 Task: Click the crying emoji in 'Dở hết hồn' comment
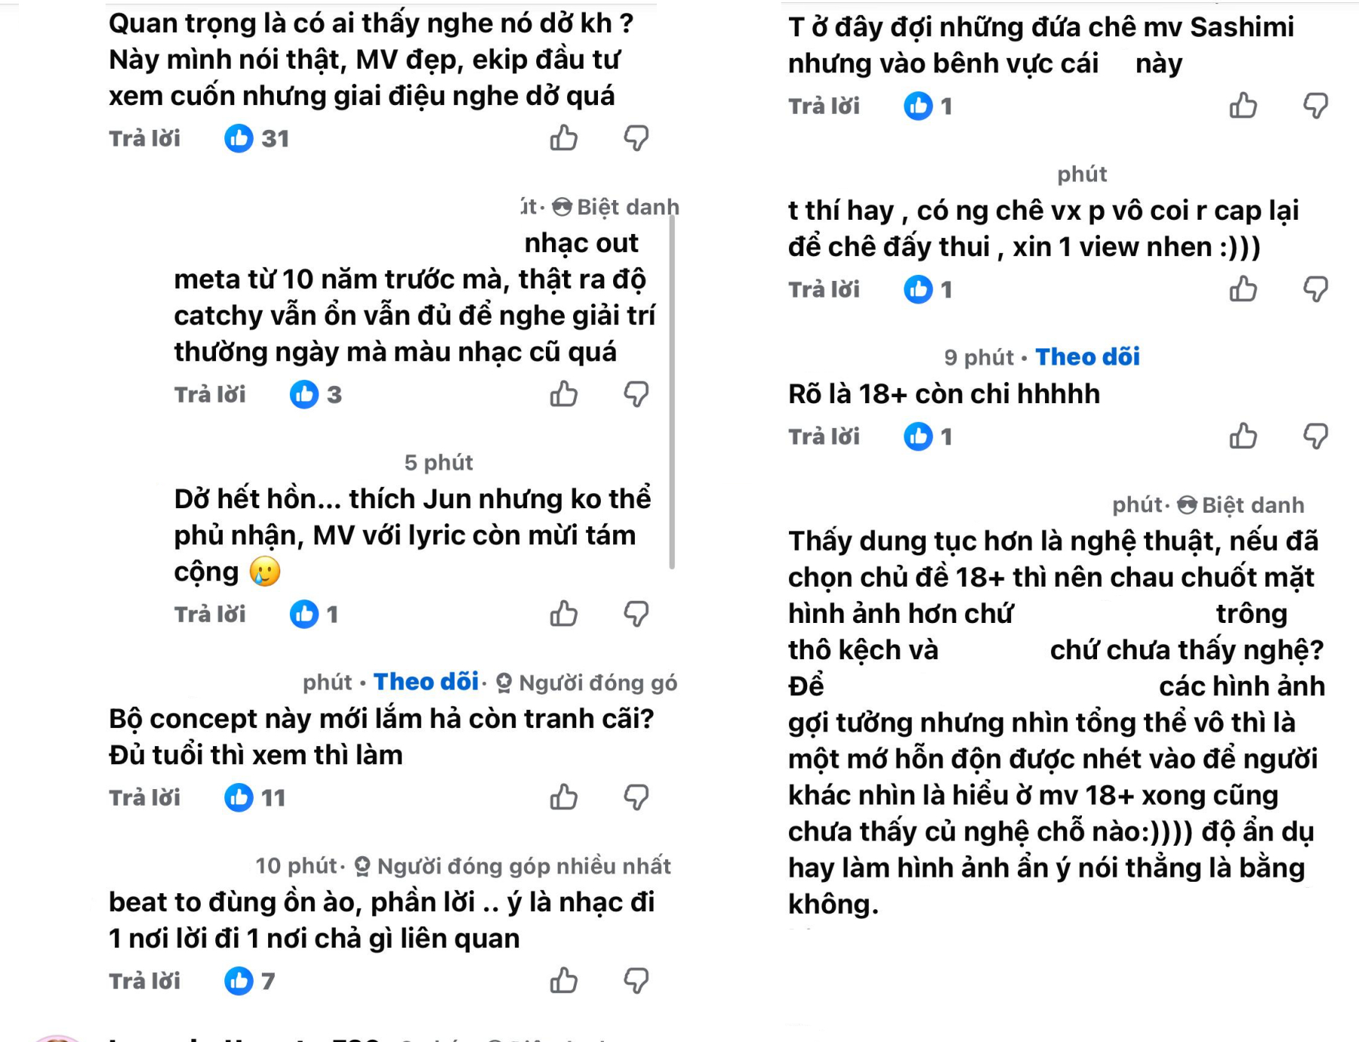[x=264, y=572]
